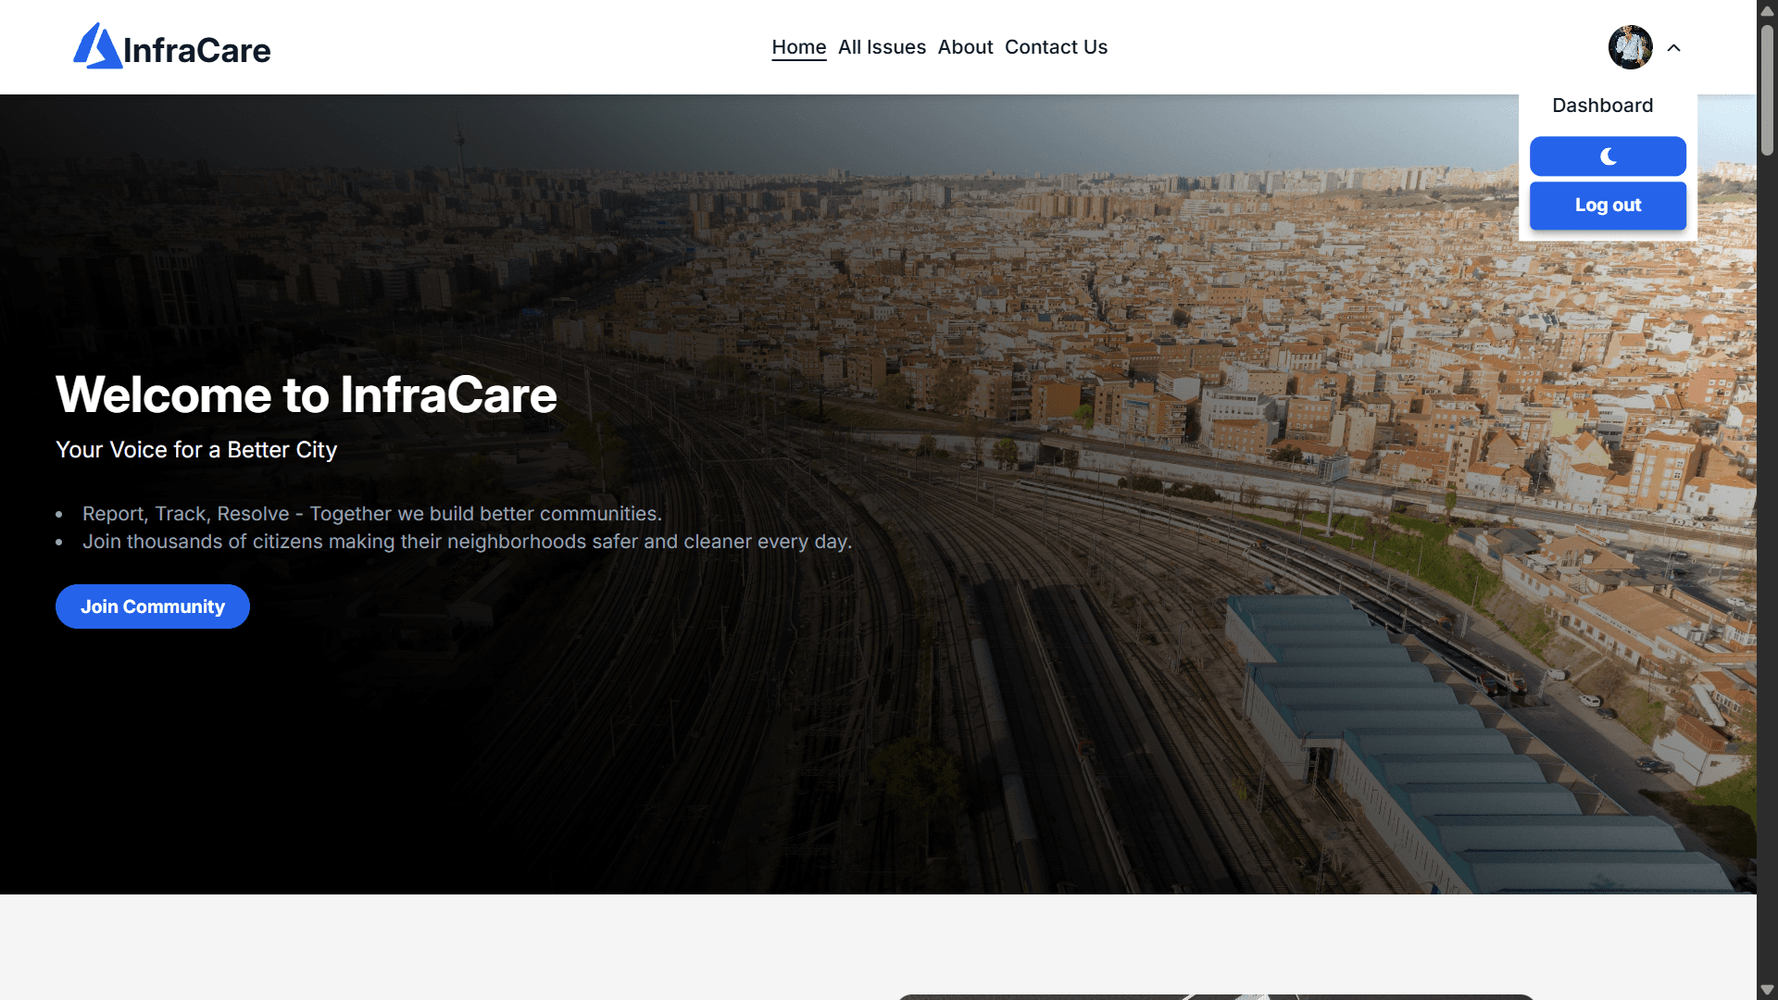Click the user profile avatar picture
The height and width of the screenshot is (1000, 1778).
pyautogui.click(x=1630, y=47)
